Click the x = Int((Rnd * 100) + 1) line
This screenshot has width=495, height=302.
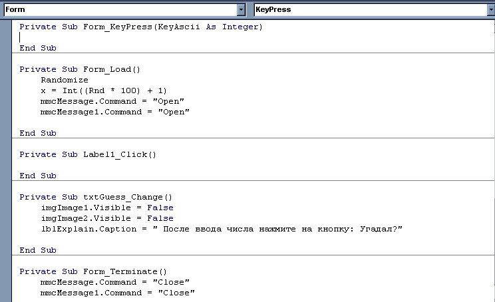pyautogui.click(x=104, y=90)
